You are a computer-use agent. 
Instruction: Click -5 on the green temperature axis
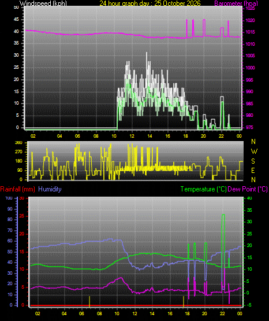pyautogui.click(x=249, y=305)
